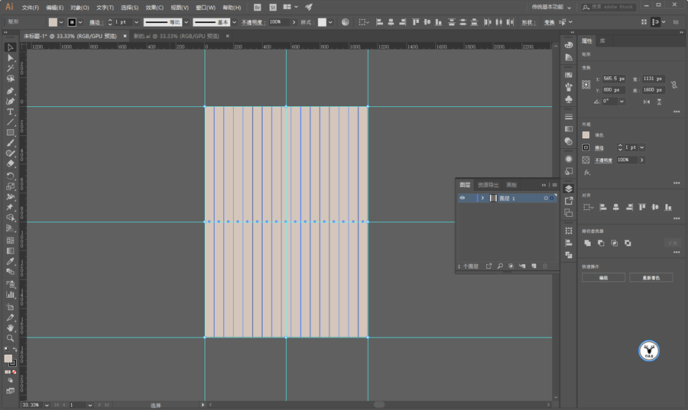Click the fx effects icon in Appearance
Image resolution: width=688 pixels, height=410 pixels.
click(x=586, y=173)
